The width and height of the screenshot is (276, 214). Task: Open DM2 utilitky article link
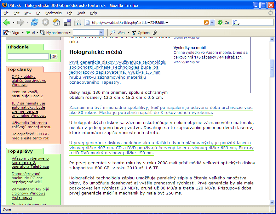29,81
